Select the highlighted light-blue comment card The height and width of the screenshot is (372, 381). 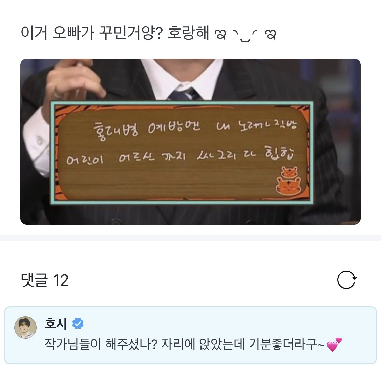(190, 335)
